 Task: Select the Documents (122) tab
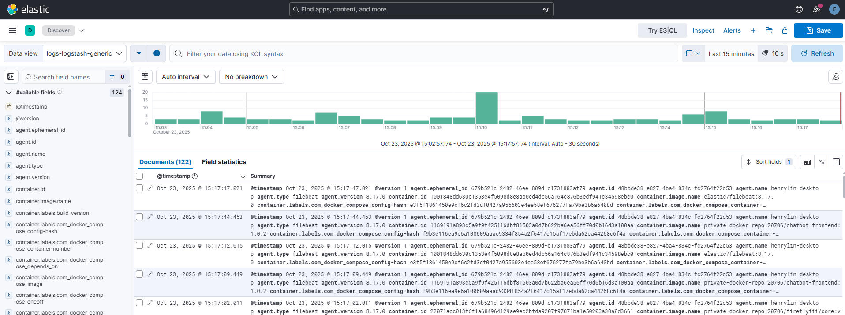click(x=165, y=162)
